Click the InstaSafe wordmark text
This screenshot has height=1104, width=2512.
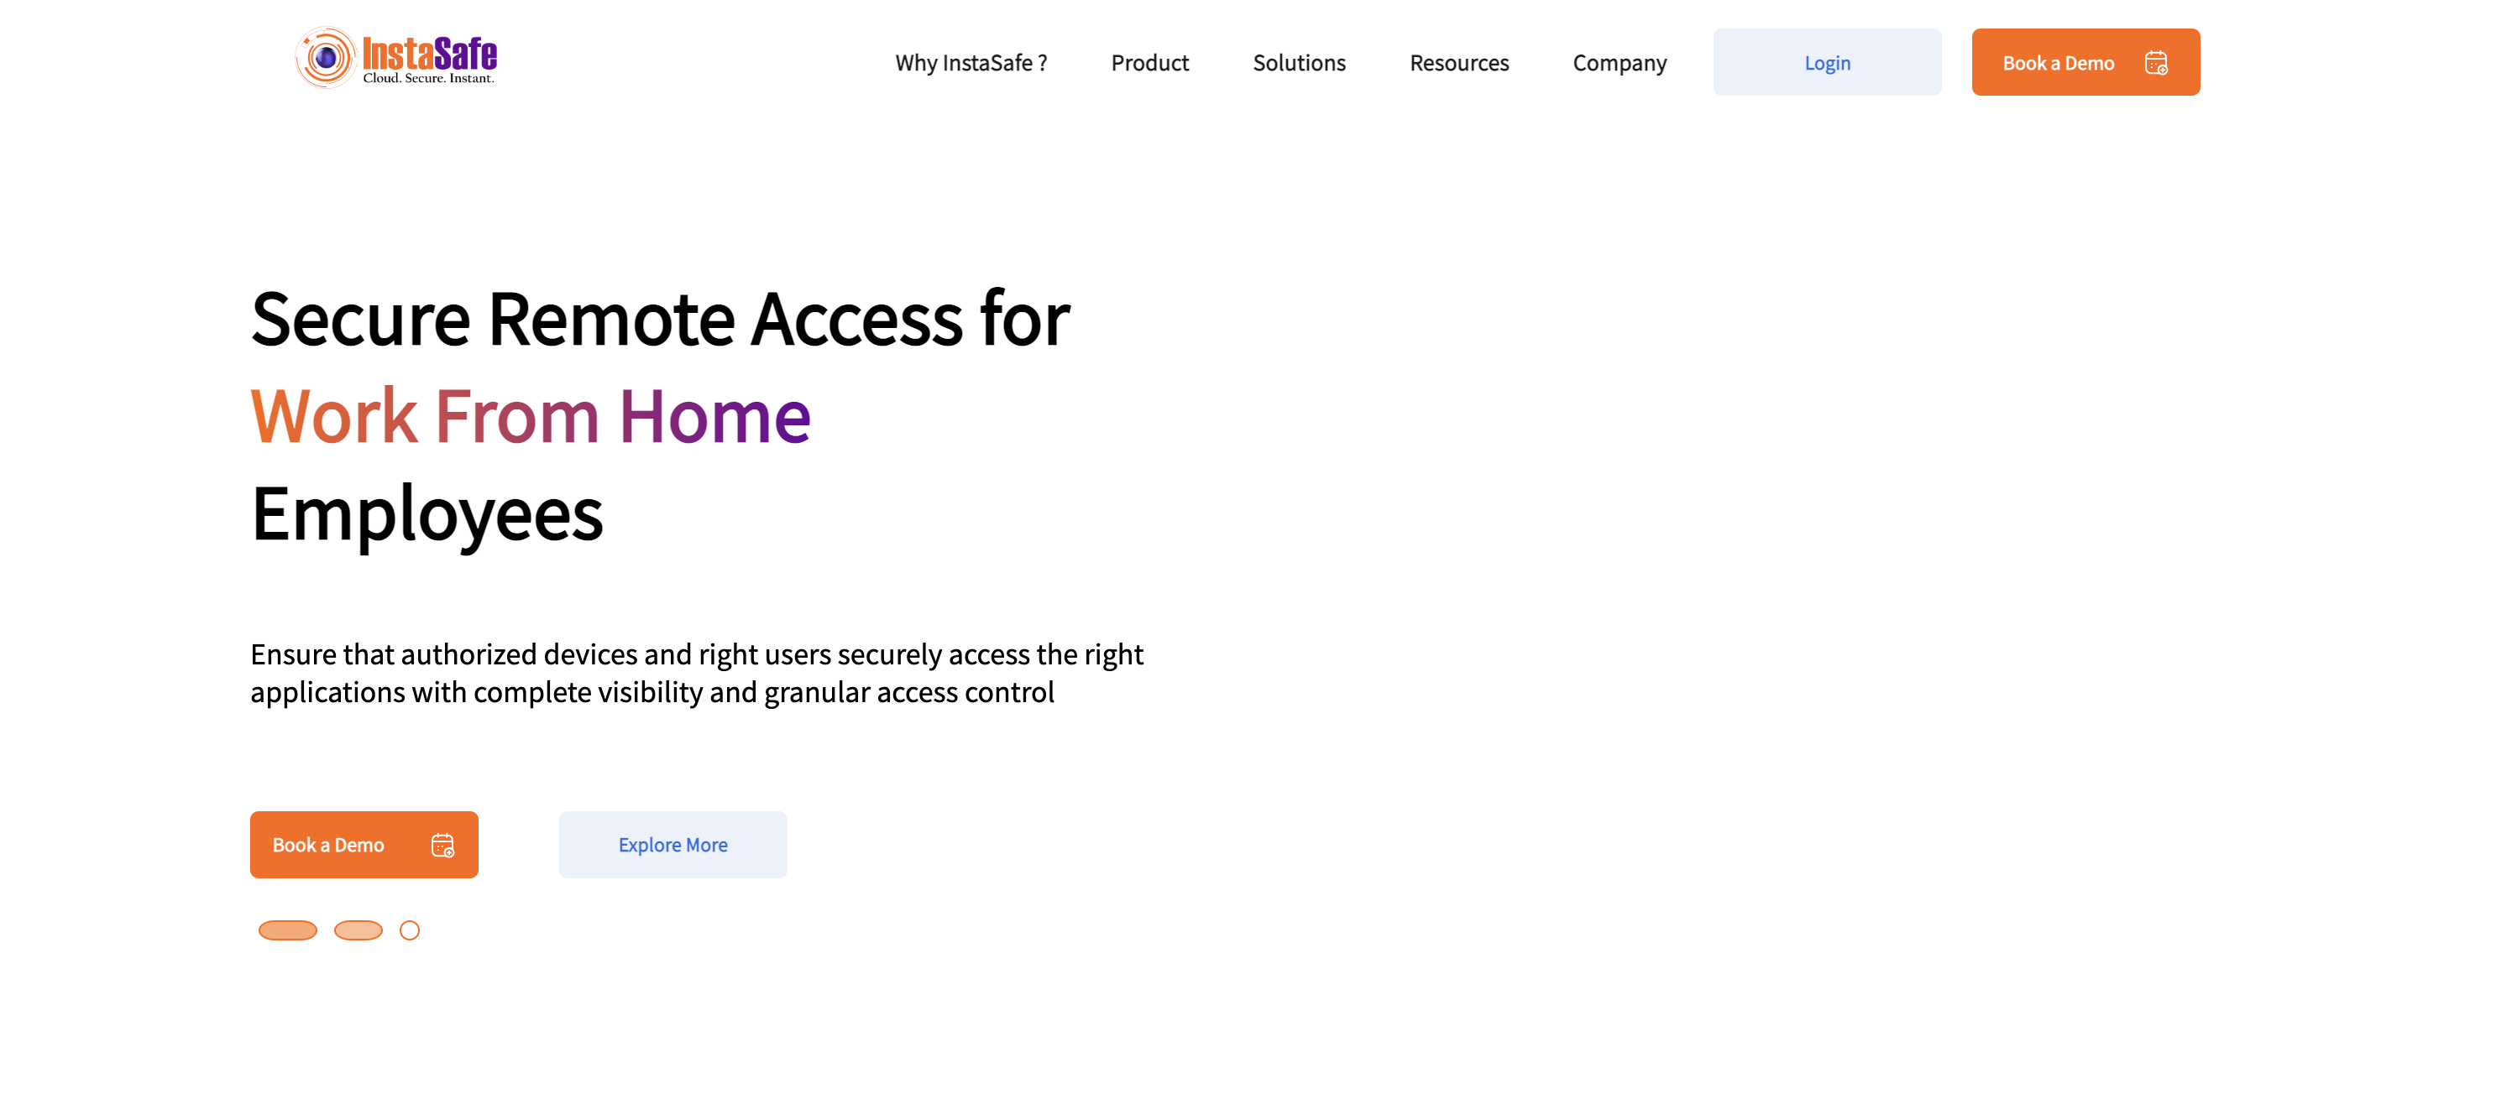point(429,54)
